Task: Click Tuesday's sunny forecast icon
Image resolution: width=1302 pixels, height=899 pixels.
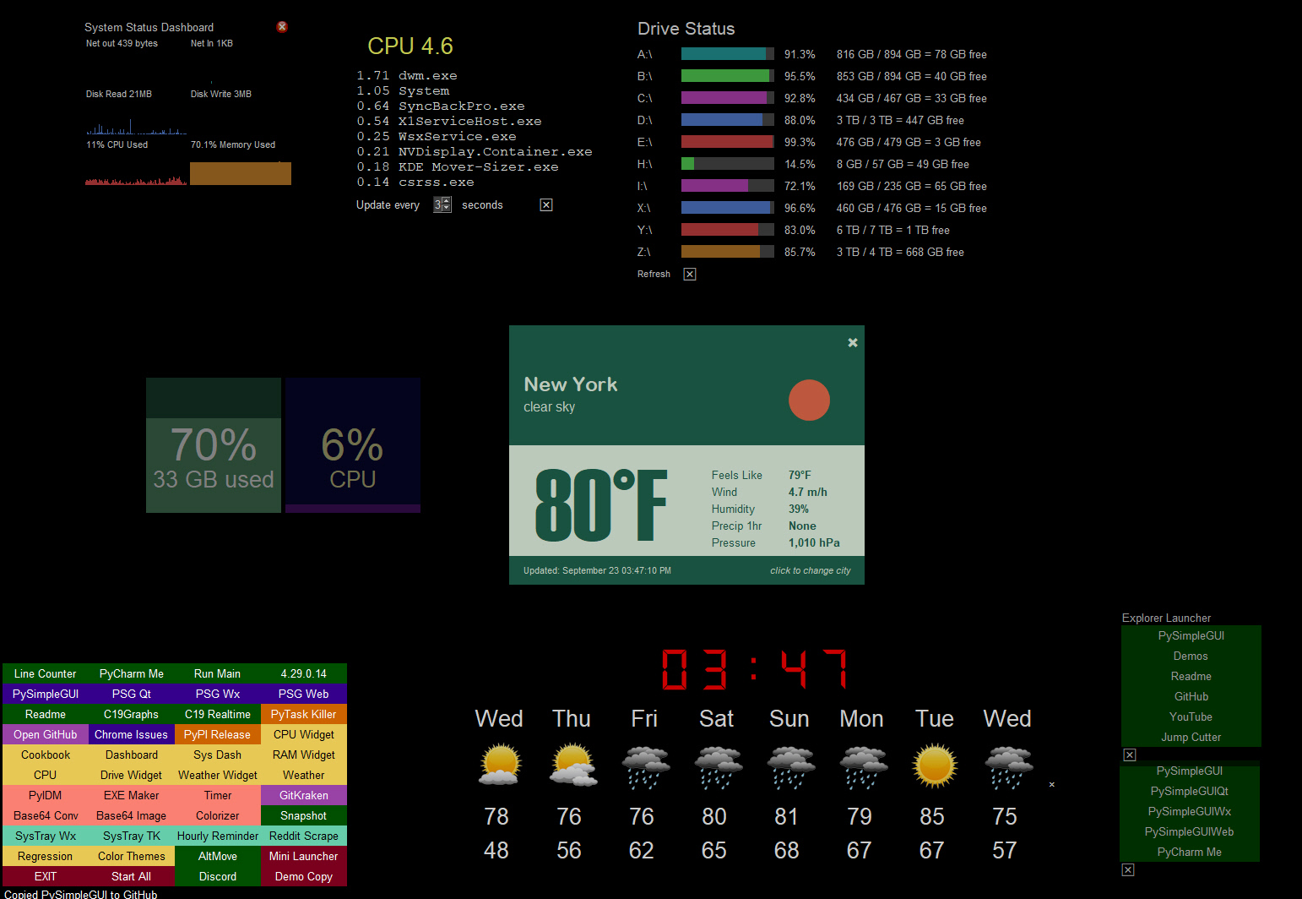Action: pyautogui.click(x=935, y=766)
